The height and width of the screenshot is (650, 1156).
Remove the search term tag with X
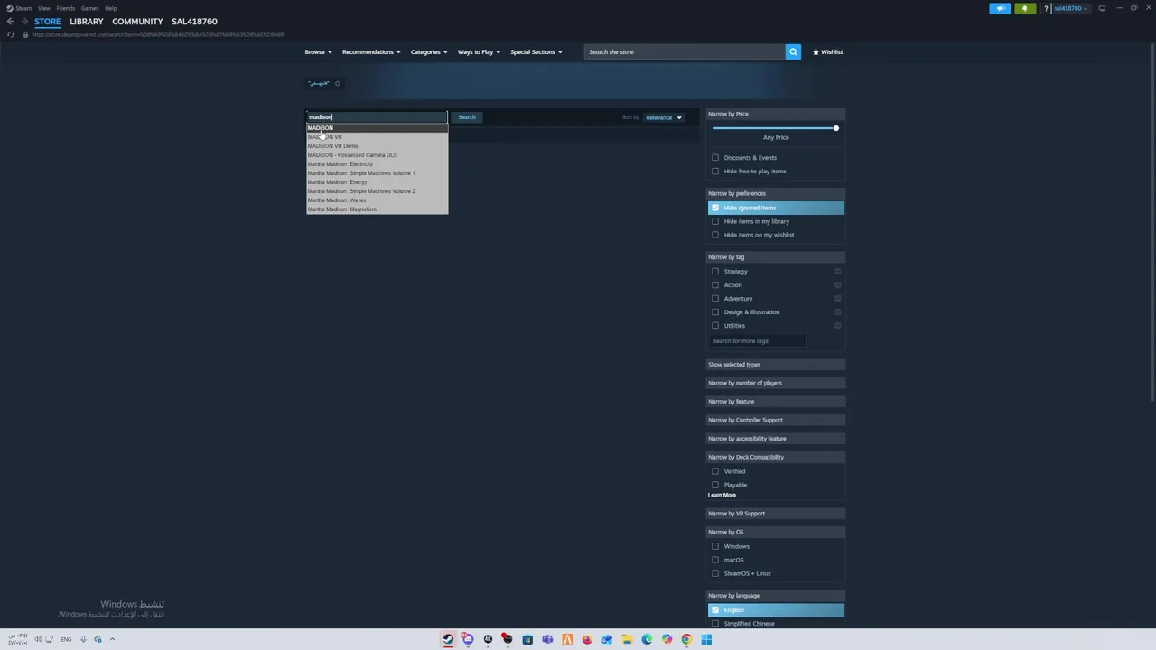click(x=338, y=84)
